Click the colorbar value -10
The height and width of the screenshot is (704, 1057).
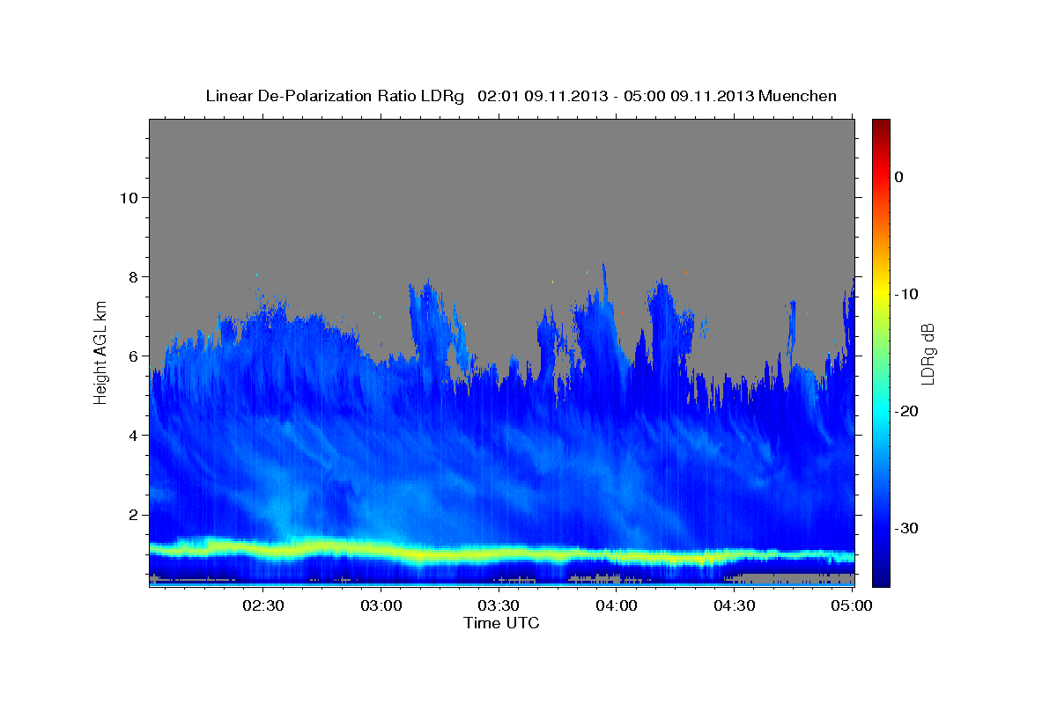click(x=907, y=294)
